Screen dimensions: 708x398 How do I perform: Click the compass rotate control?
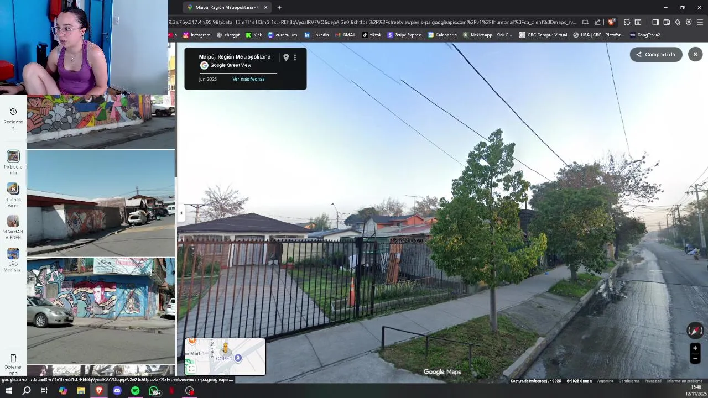click(x=695, y=331)
